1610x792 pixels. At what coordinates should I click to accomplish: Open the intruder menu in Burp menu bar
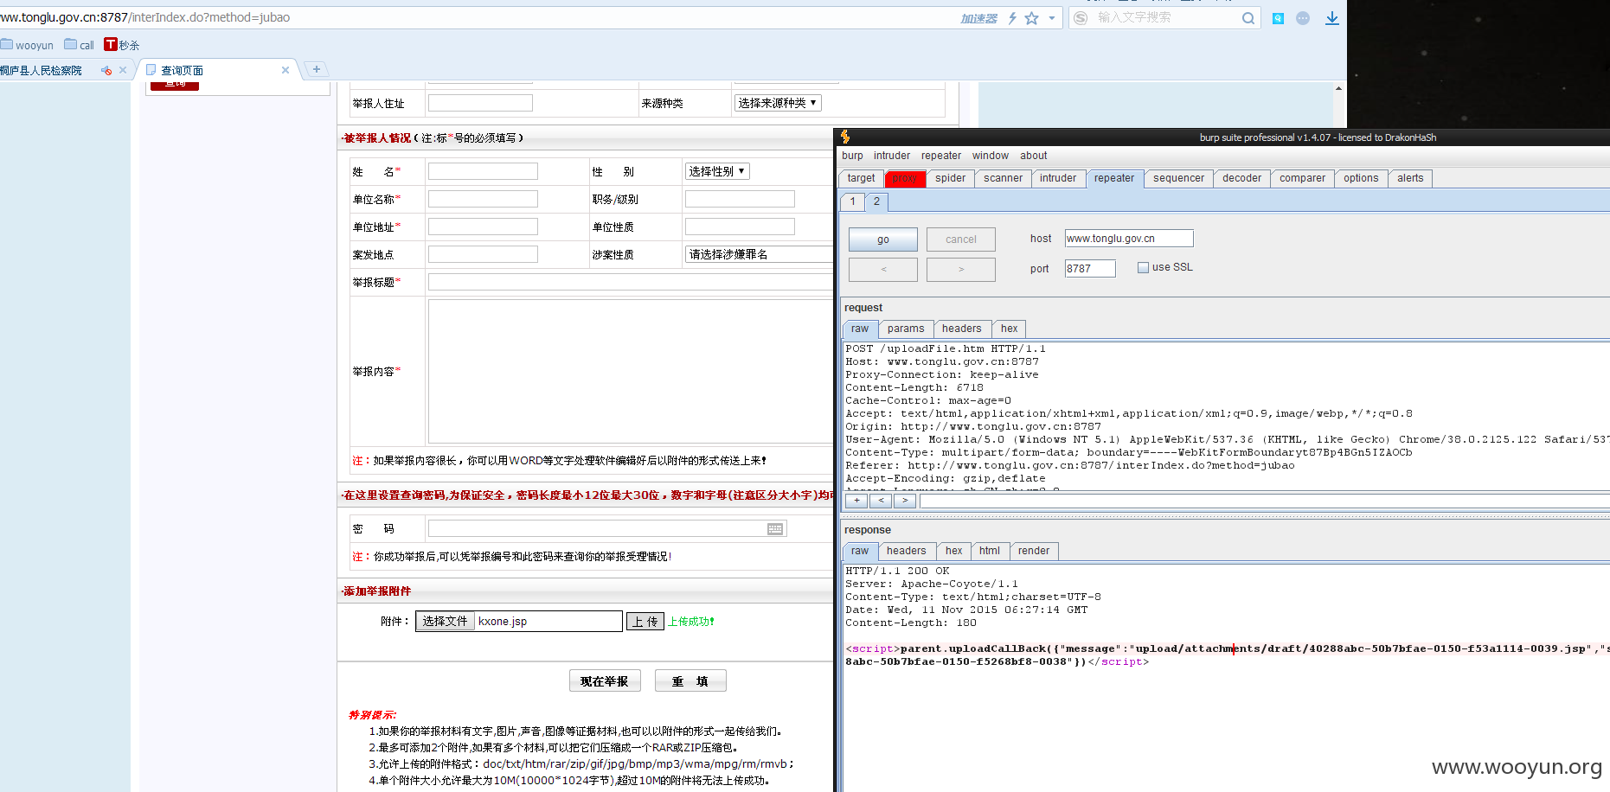pyautogui.click(x=891, y=156)
